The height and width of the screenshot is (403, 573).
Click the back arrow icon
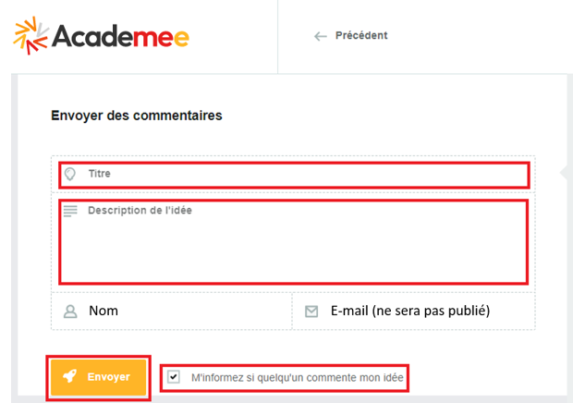321,36
